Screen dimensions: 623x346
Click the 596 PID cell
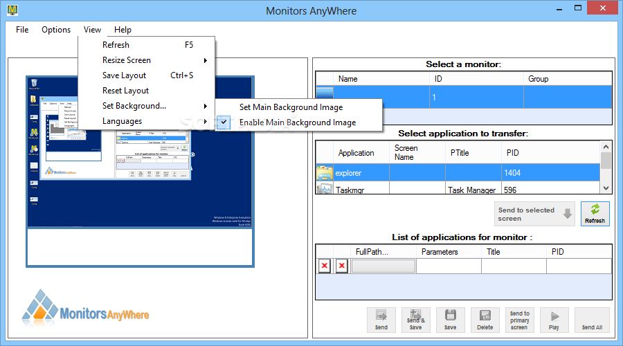pyautogui.click(x=551, y=188)
